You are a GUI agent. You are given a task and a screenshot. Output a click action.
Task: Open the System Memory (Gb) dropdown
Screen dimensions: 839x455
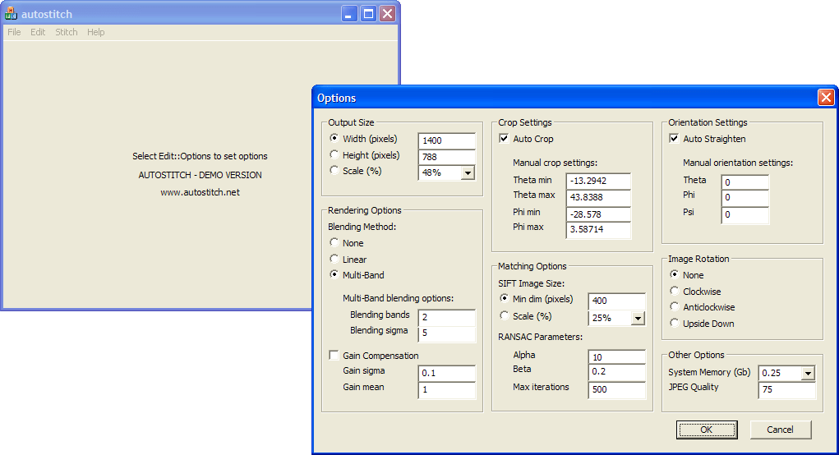tap(808, 373)
